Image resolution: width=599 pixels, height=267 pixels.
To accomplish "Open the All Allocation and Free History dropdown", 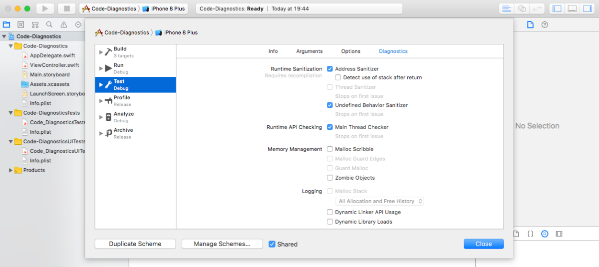I will [x=380, y=201].
